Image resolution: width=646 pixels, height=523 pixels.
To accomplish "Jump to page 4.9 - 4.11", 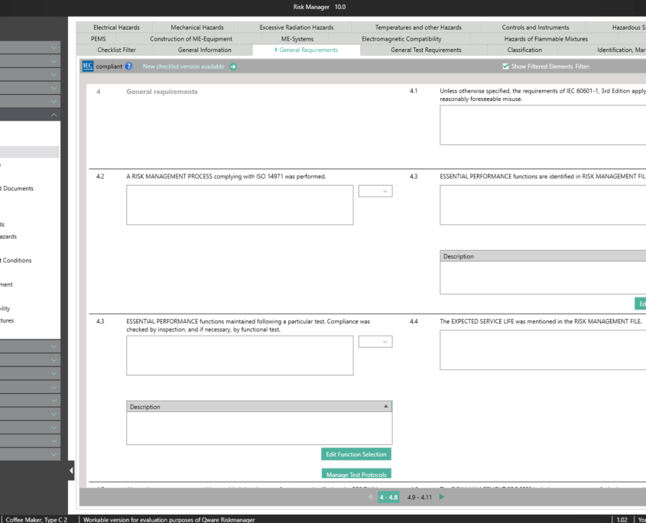I will pos(420,497).
